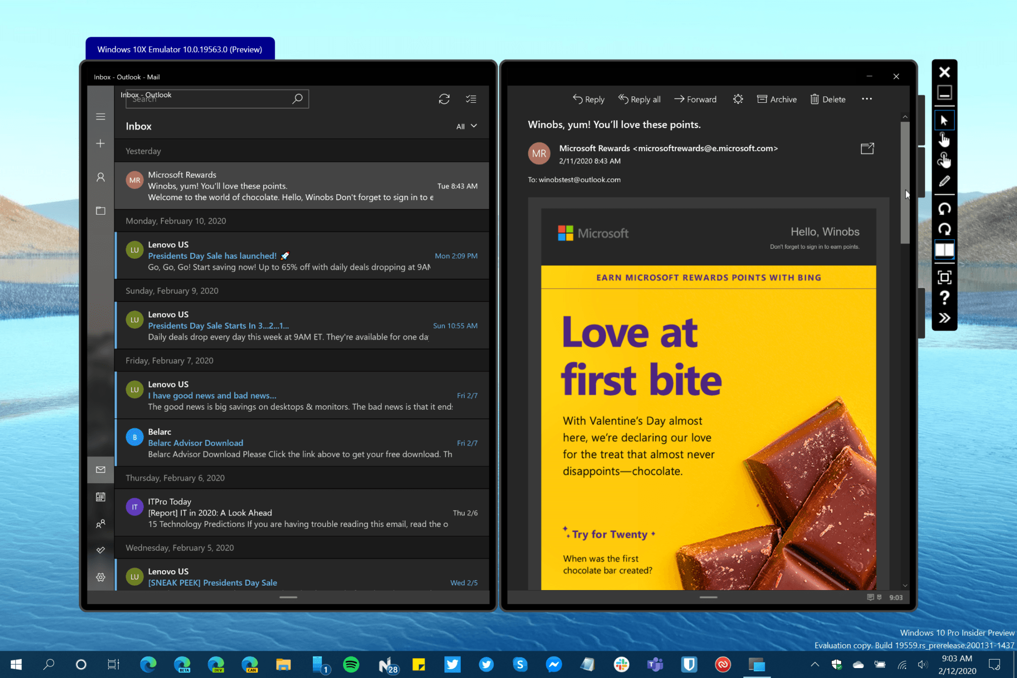Open the Windows Start menu

(x=15, y=664)
